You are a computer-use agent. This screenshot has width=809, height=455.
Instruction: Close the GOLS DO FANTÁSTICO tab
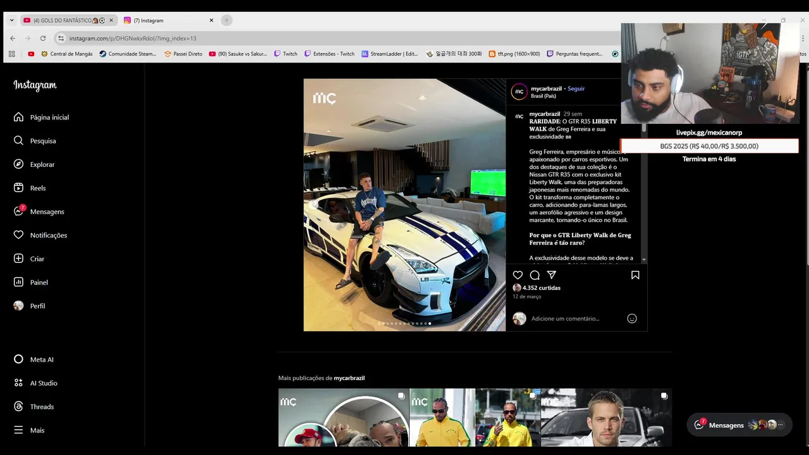111,20
